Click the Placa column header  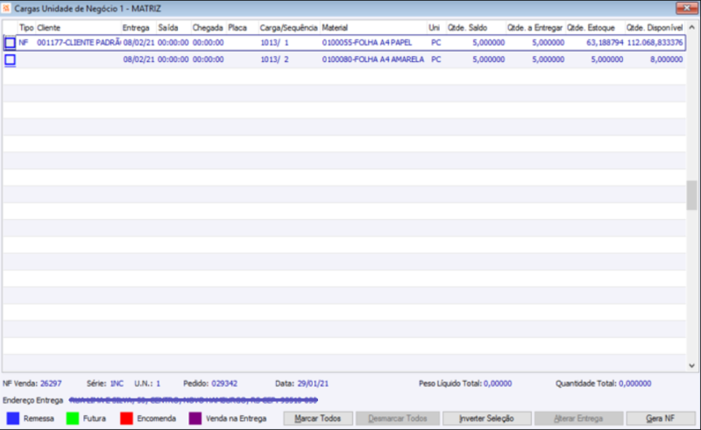(x=243, y=28)
